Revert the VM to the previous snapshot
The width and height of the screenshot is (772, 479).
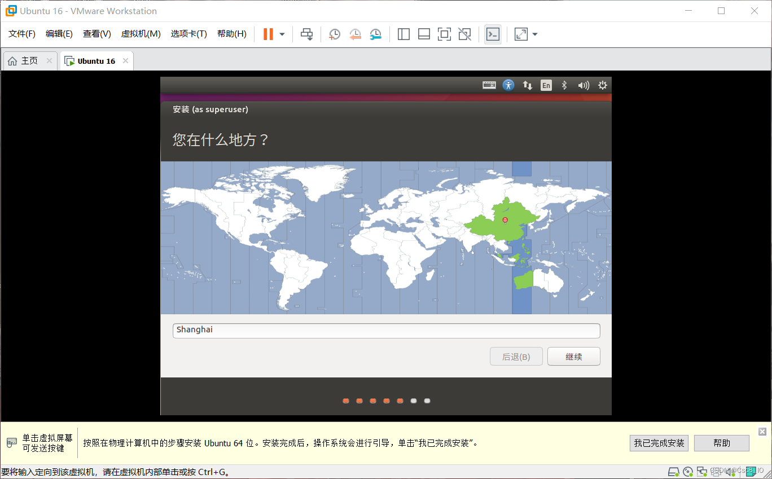tap(355, 34)
